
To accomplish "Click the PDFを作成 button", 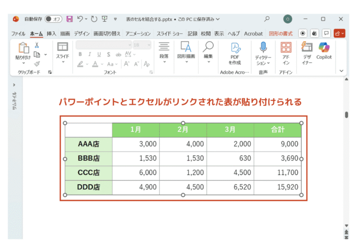I will pyautogui.click(x=235, y=53).
